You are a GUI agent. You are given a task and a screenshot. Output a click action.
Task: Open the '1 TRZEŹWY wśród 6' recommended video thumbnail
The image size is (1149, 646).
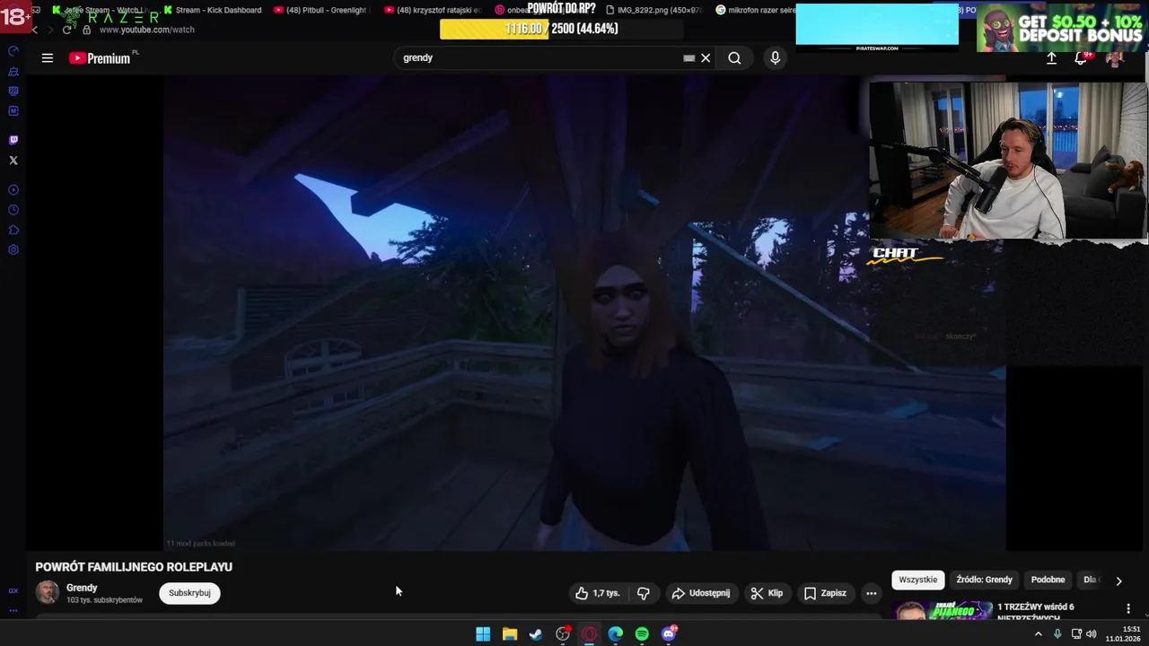tap(943, 610)
